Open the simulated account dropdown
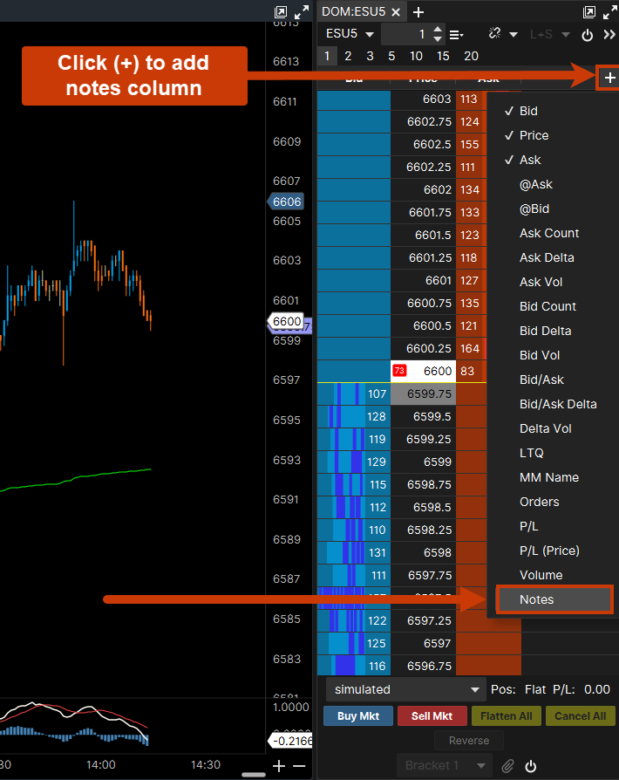Viewport: 619px width, 780px height. coord(405,689)
